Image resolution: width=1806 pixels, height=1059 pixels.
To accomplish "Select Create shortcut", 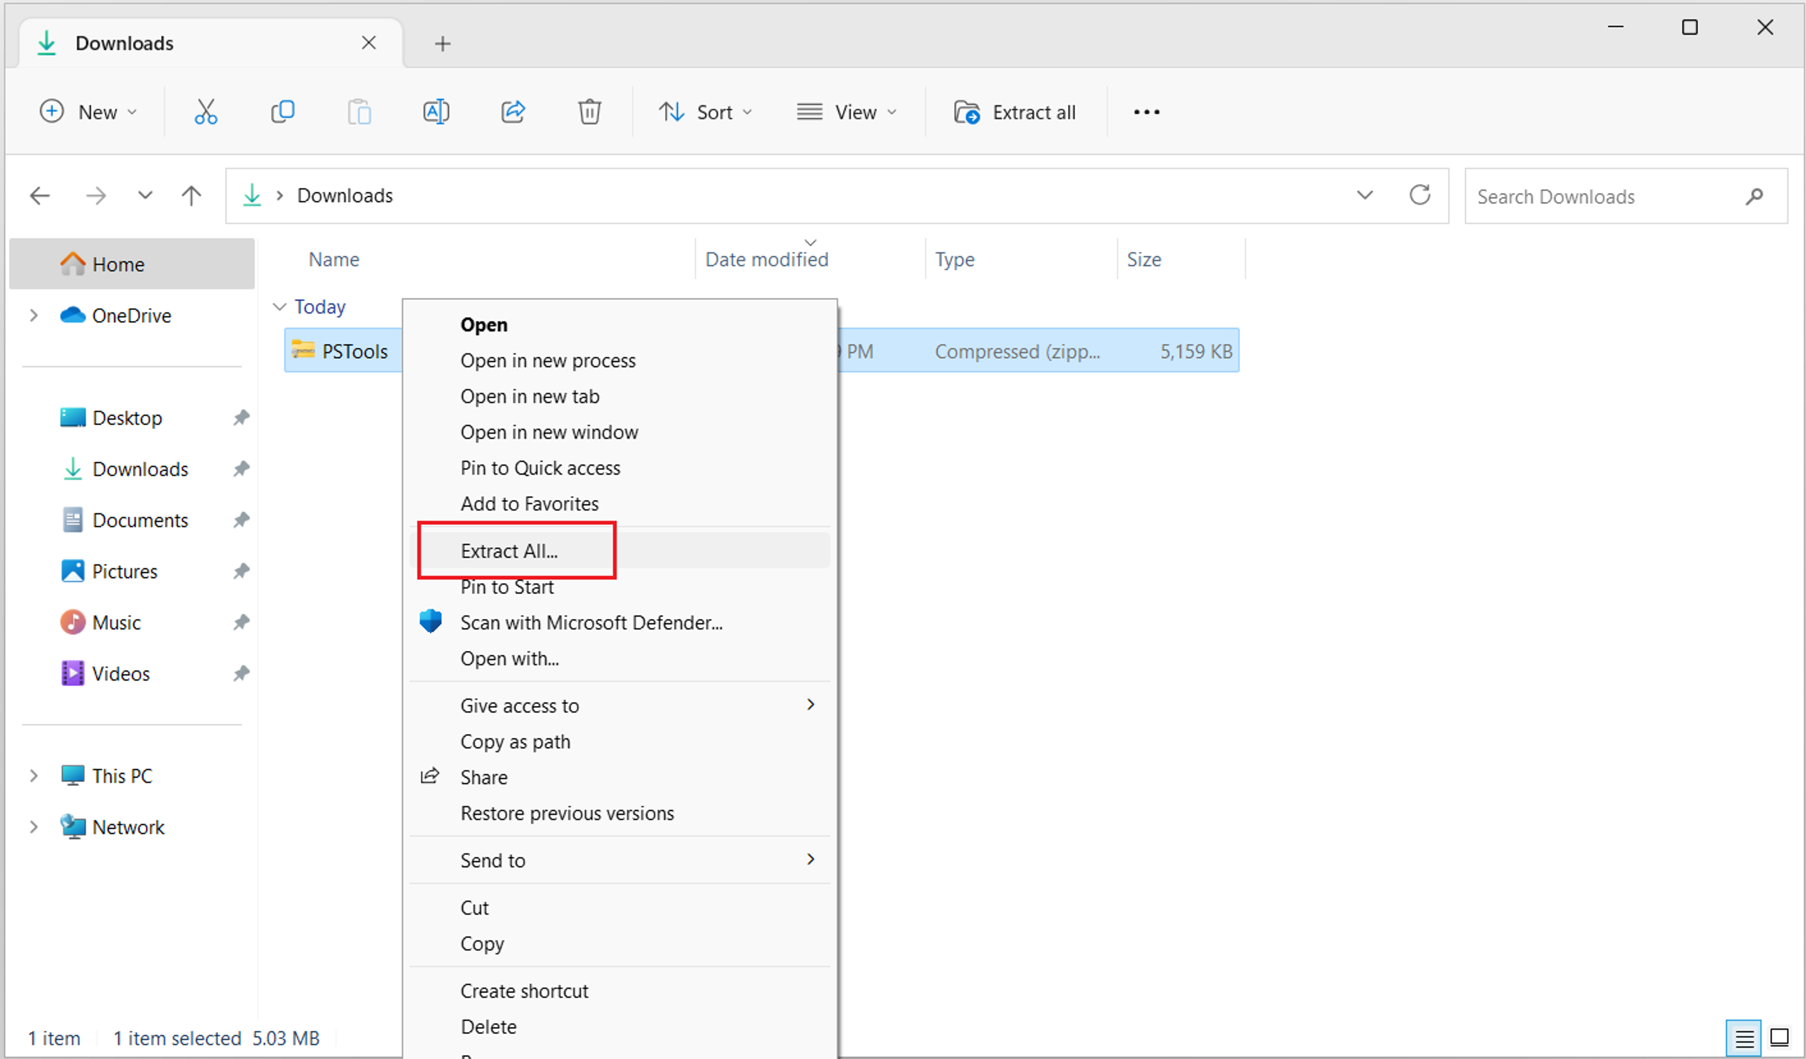I will point(621,991).
